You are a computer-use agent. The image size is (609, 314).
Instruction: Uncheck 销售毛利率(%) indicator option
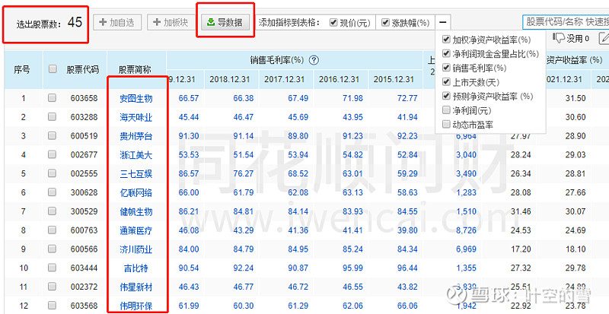446,68
